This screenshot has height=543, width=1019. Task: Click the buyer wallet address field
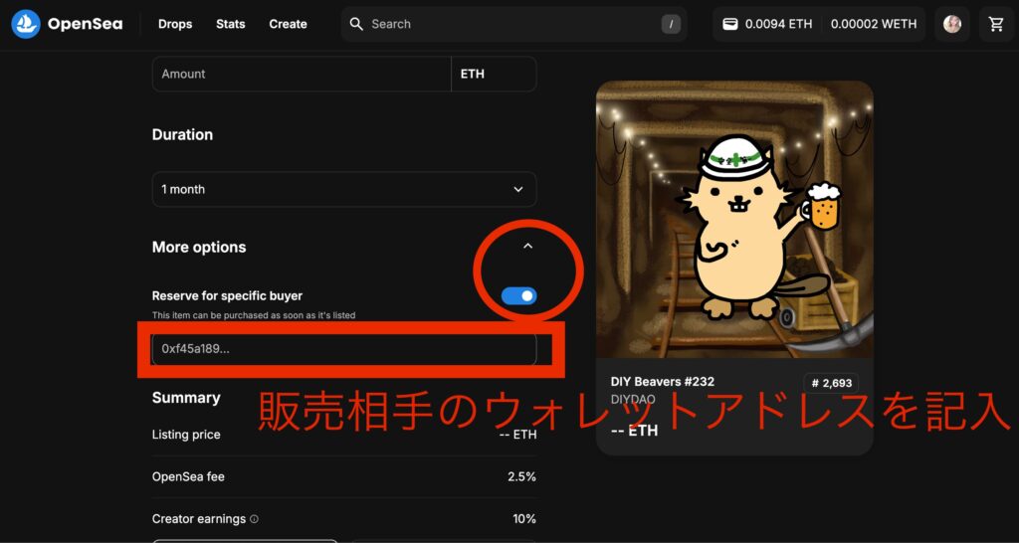344,349
